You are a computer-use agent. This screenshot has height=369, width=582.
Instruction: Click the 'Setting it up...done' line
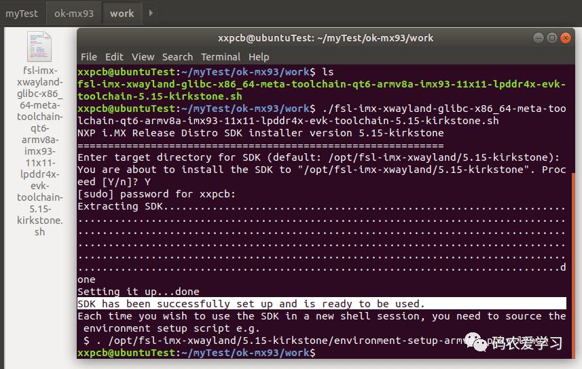point(139,292)
